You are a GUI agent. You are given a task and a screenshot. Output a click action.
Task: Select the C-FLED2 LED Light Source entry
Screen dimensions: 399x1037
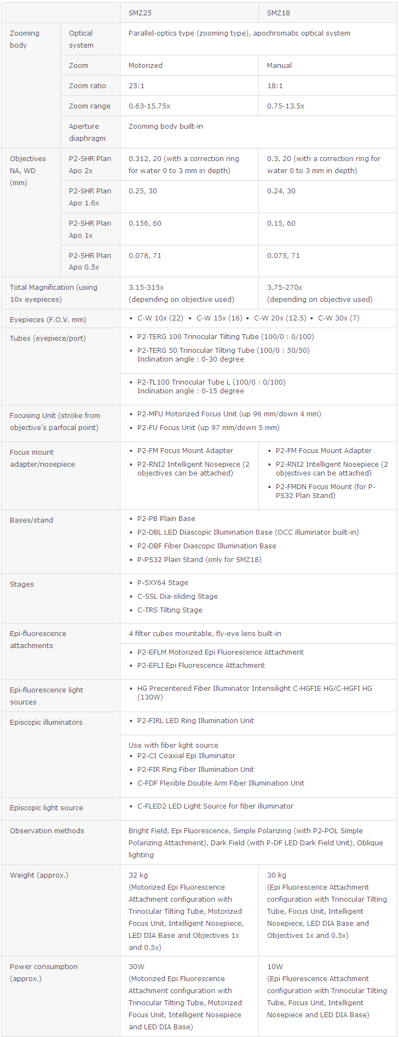[x=215, y=806]
